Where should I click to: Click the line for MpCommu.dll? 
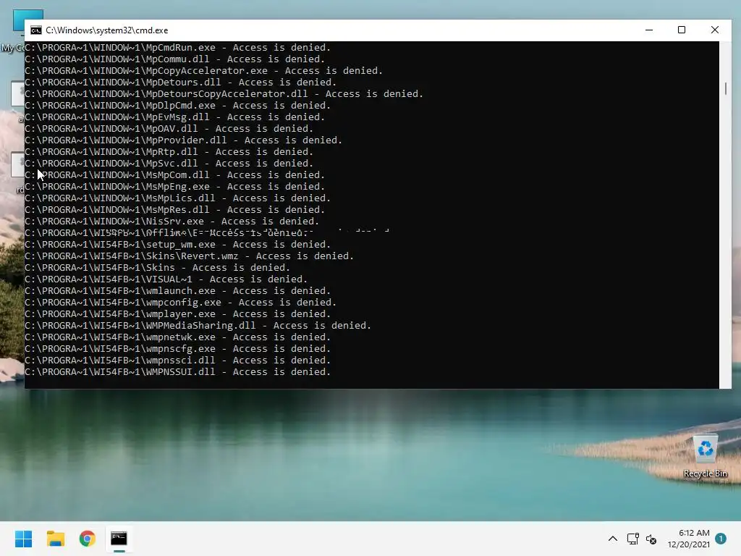click(175, 59)
